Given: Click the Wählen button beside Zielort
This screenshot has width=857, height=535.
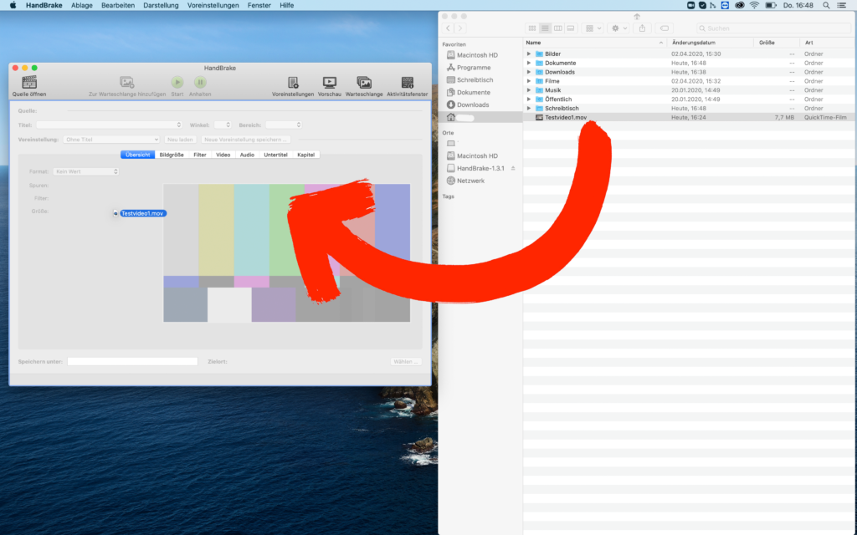Looking at the screenshot, I should tap(406, 361).
